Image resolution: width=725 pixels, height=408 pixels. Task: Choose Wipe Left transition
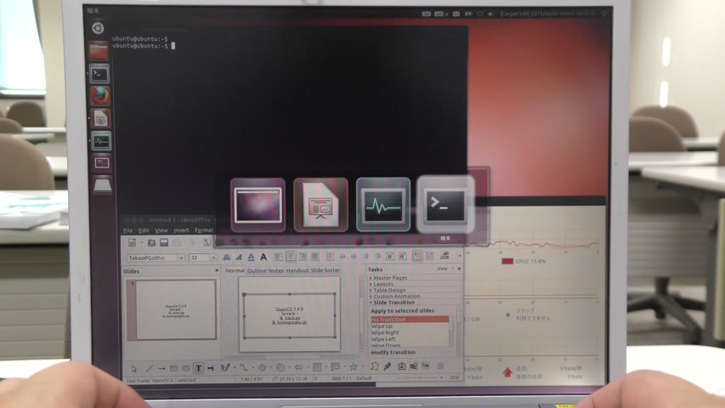click(383, 339)
